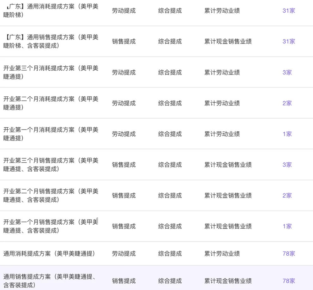Open the 31家 link for 广东通用销售提成方案

(288, 41)
